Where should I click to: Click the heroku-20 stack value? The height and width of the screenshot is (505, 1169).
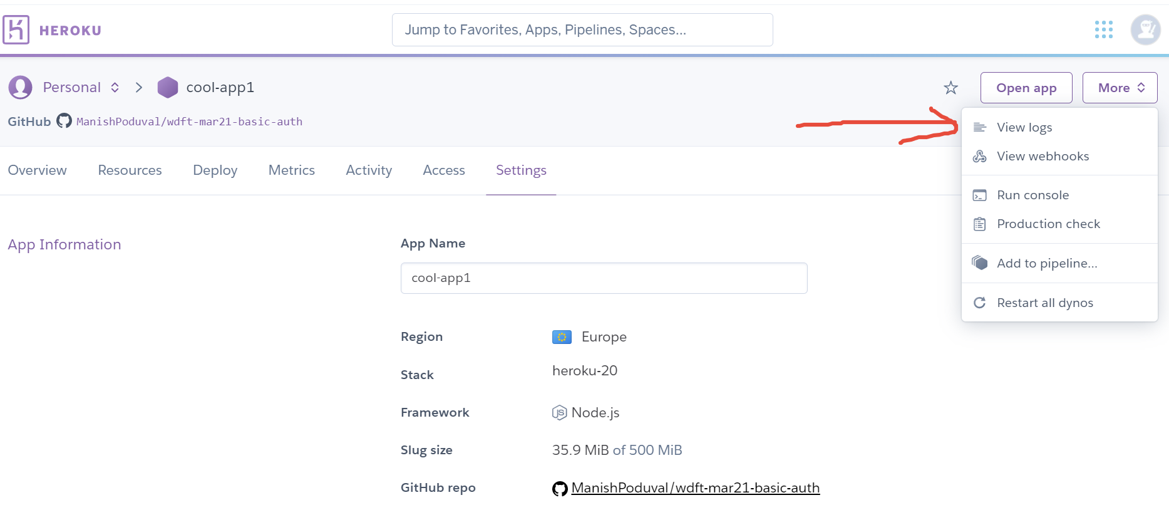click(585, 371)
